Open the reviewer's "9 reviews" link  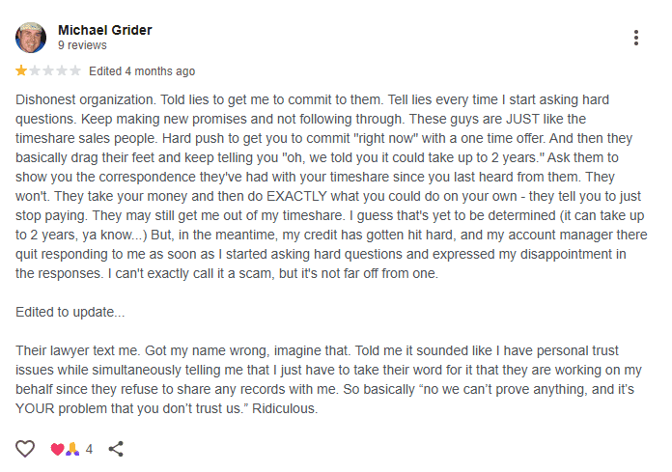pos(81,45)
